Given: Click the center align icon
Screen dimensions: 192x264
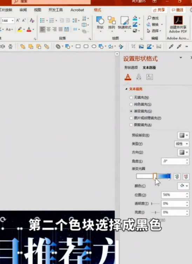Looking at the screenshot, I should click(x=48, y=29).
